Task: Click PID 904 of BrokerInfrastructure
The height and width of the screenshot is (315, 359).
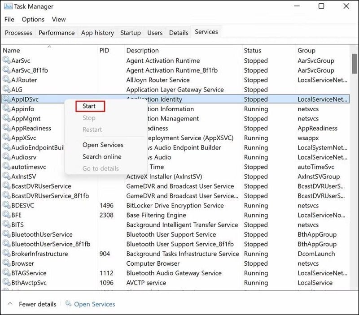Action: pyautogui.click(x=105, y=254)
